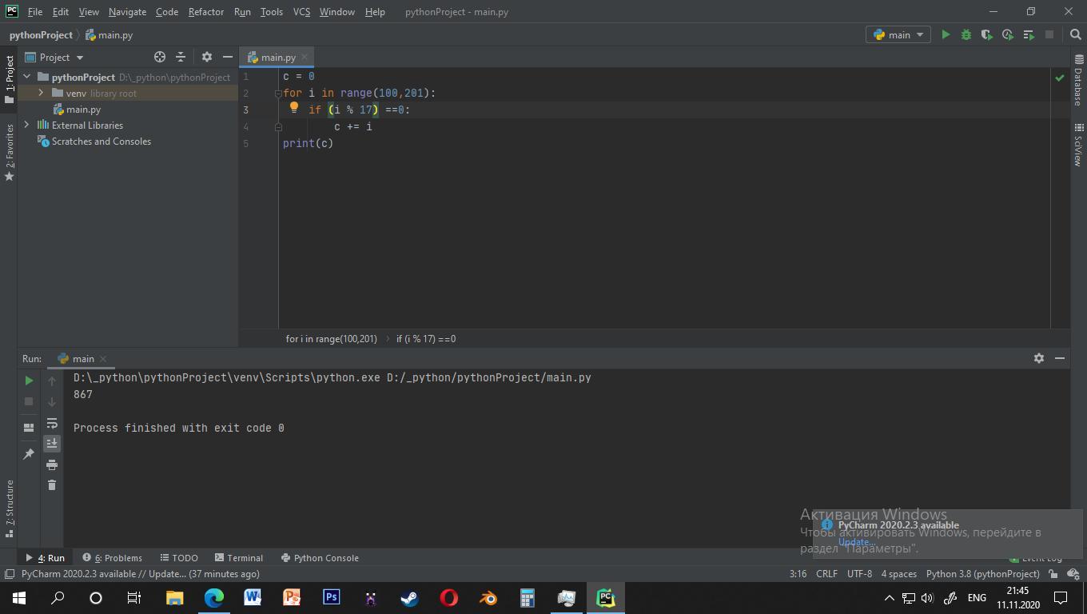
Task: Expand the venv folder in project tree
Action: pyautogui.click(x=41, y=94)
